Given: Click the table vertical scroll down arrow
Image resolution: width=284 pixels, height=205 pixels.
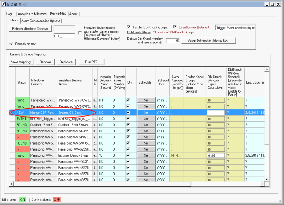Looking at the screenshot, I should [266, 179].
